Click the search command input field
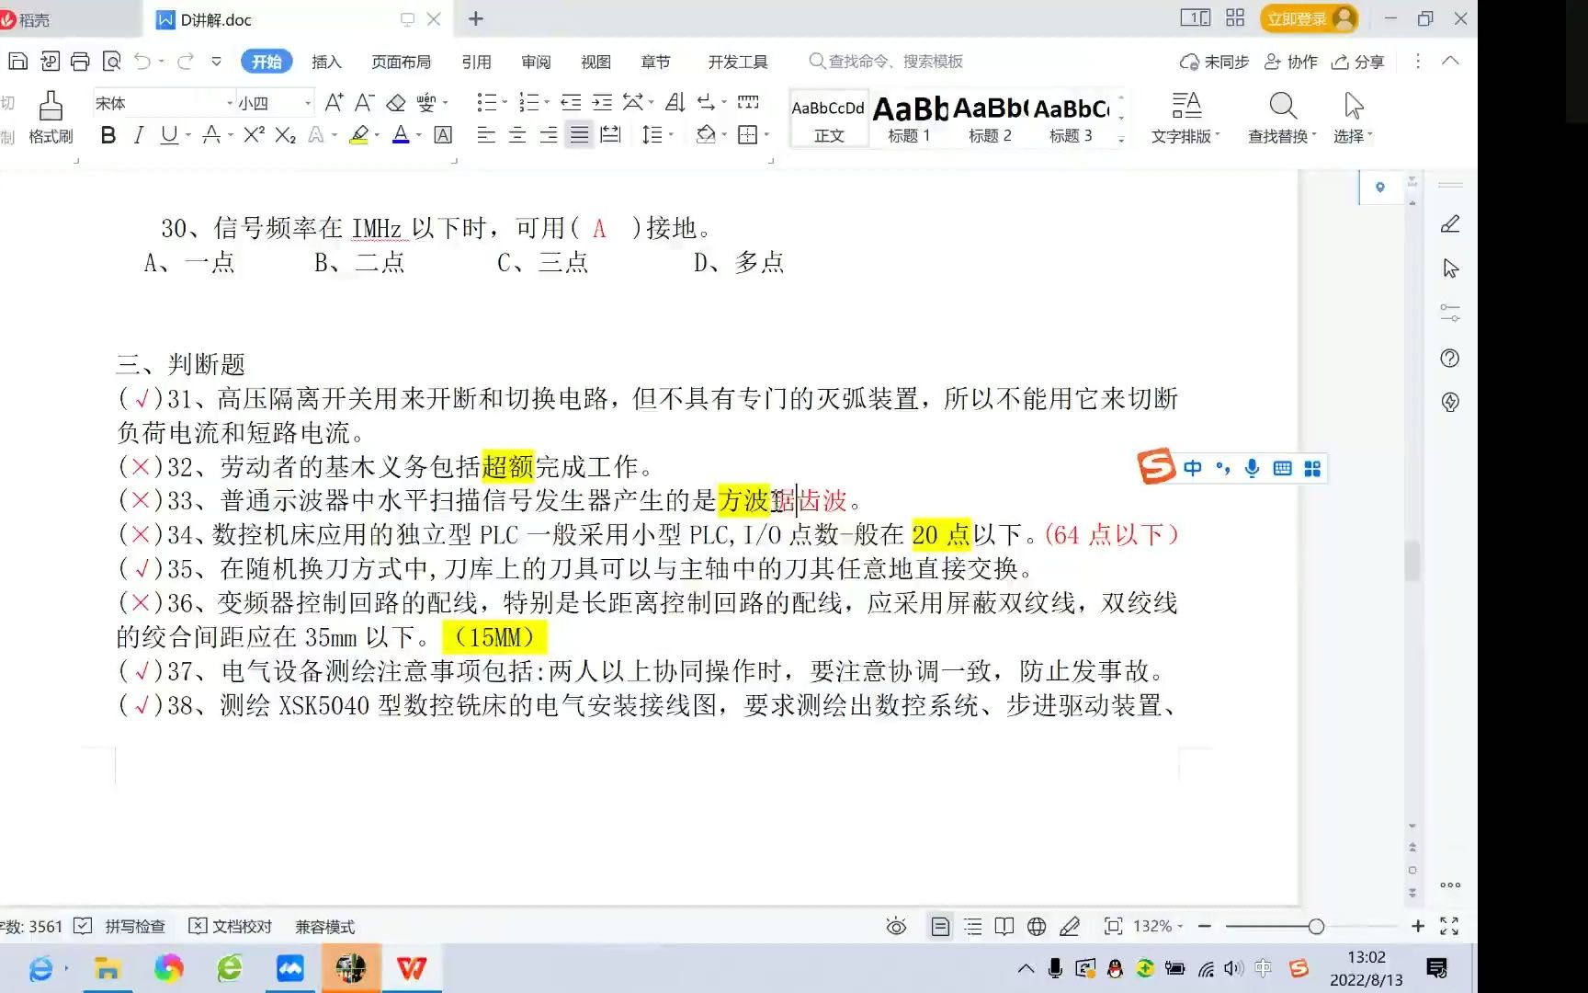Screen dimensions: 1588x993 (x=896, y=62)
